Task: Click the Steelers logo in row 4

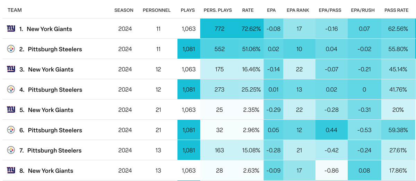Action: [11, 89]
